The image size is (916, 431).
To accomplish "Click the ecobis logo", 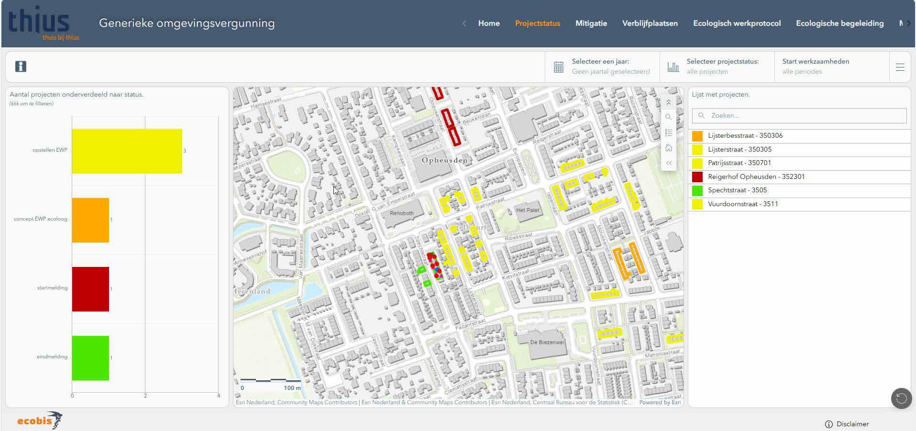I will (x=40, y=420).
